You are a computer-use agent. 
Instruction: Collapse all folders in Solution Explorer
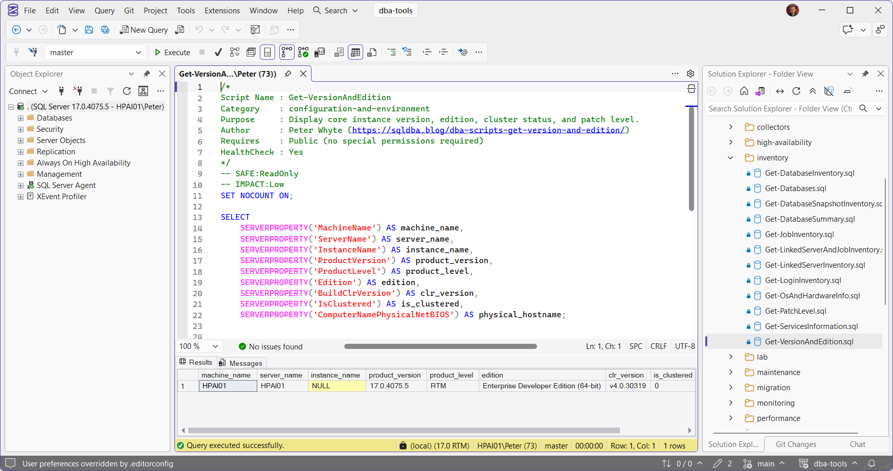pos(813,91)
